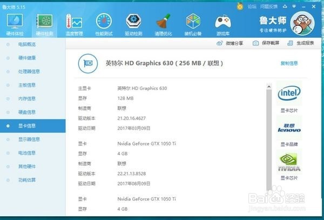The width and height of the screenshot is (324, 220).
Task: Select 硬件健康 in the sidebar
Action: click(32, 58)
